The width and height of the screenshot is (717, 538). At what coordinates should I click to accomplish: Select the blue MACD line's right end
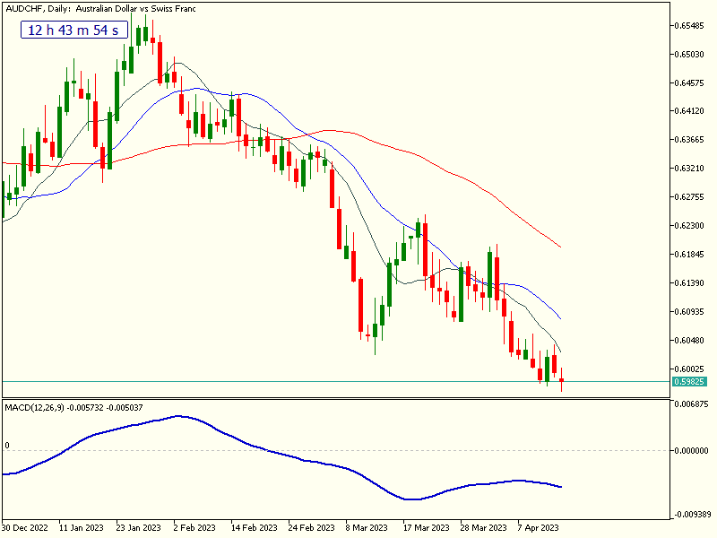pyautogui.click(x=560, y=487)
